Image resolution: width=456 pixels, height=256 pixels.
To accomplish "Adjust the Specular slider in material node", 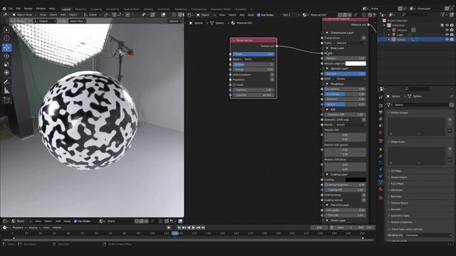I will tap(345, 74).
